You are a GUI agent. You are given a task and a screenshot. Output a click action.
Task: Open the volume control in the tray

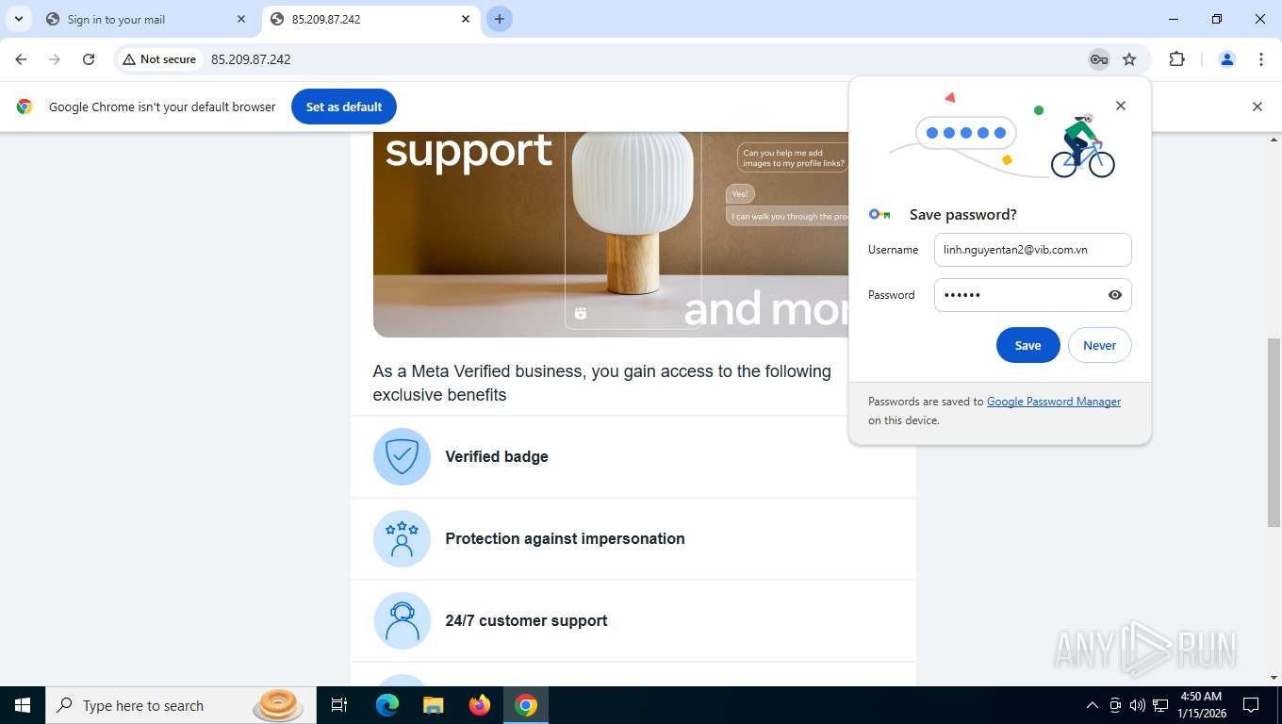point(1138,705)
